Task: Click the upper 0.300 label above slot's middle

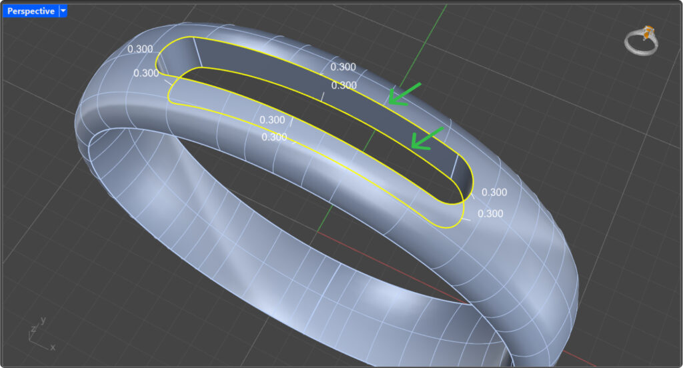Action: [344, 67]
